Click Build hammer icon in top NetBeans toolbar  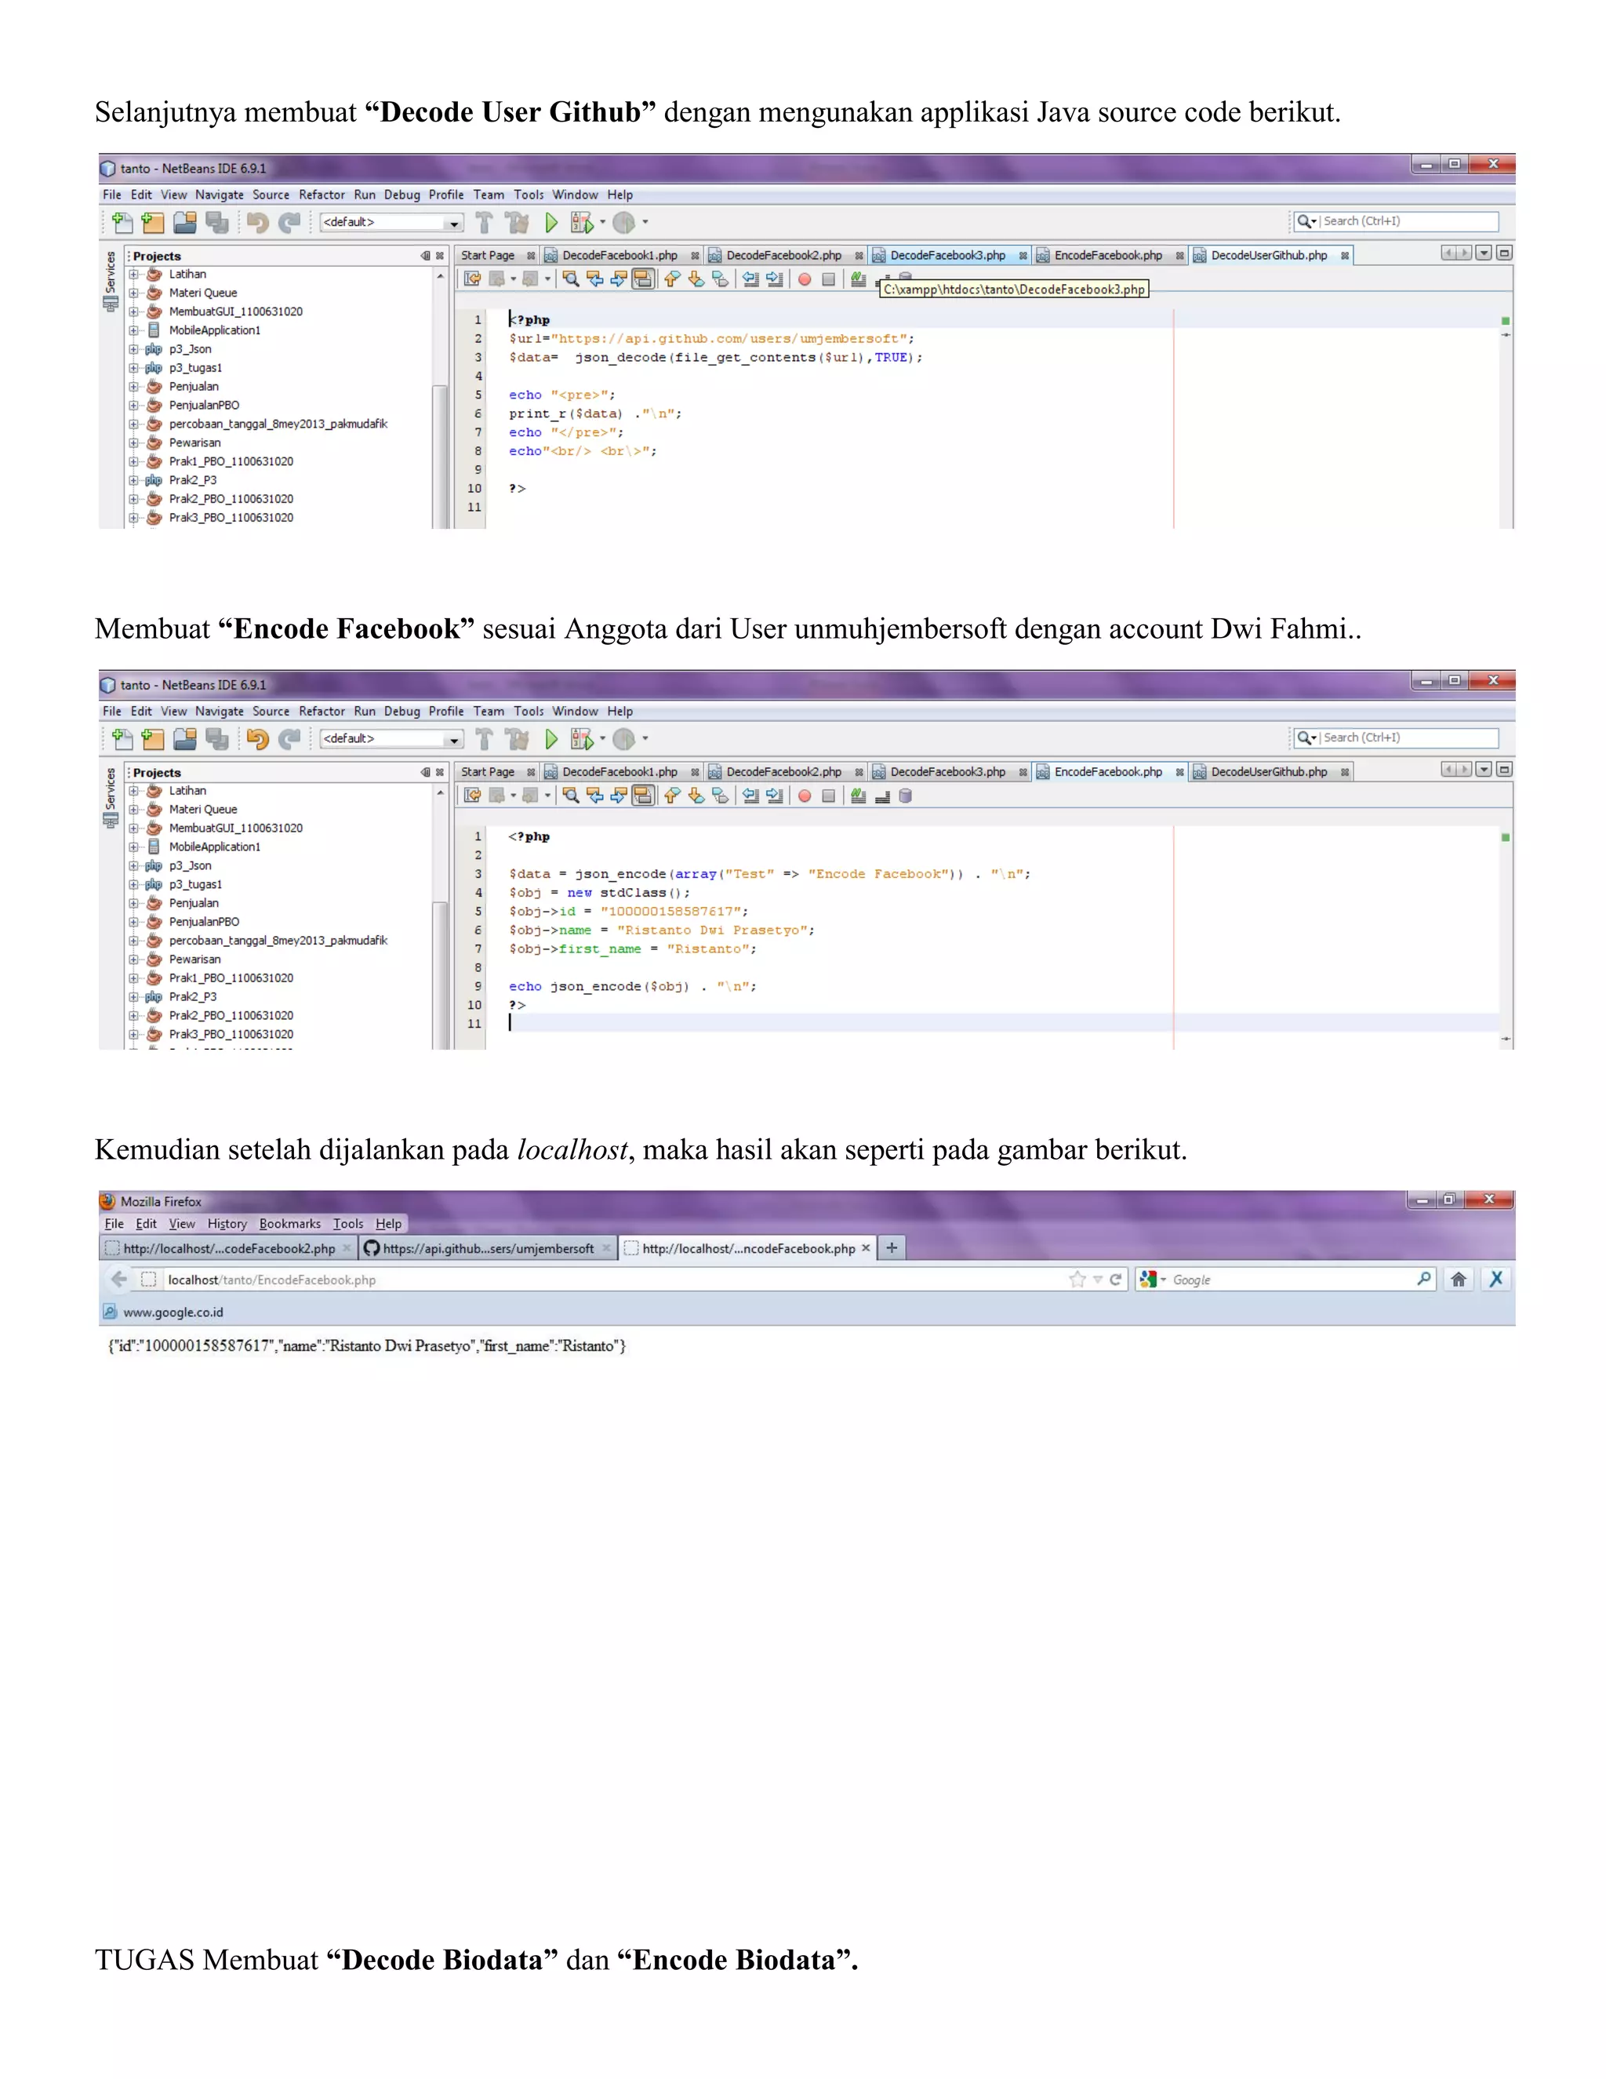click(485, 222)
